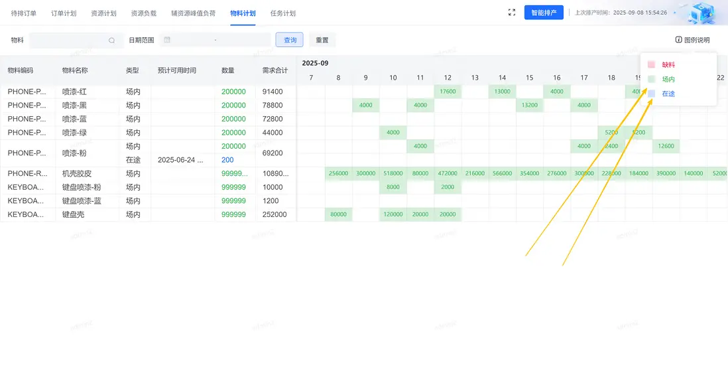Click the pink 缺料 legend swatch

(x=651, y=64)
